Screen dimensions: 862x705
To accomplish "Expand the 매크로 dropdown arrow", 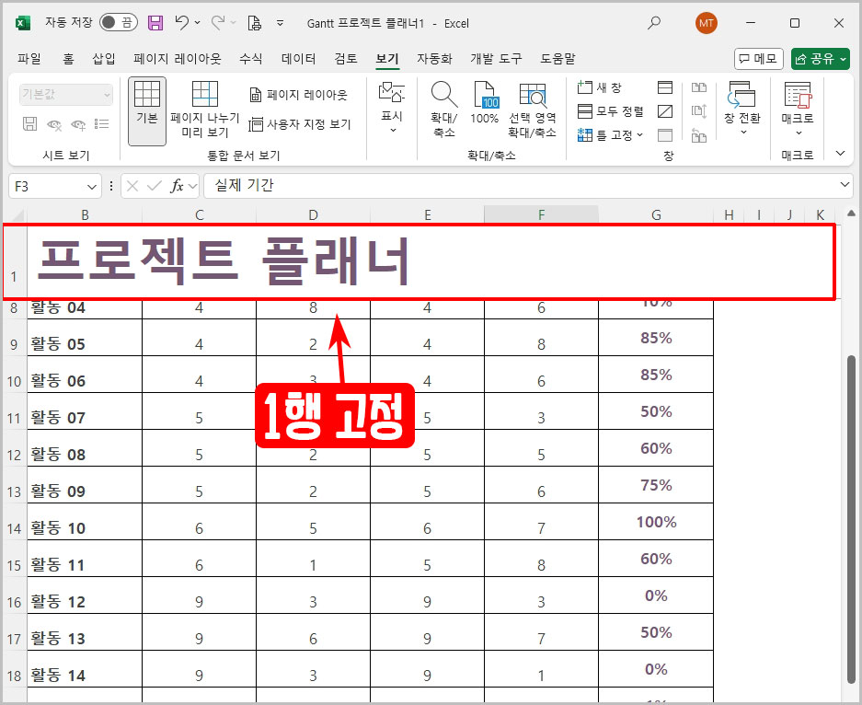I will (798, 131).
